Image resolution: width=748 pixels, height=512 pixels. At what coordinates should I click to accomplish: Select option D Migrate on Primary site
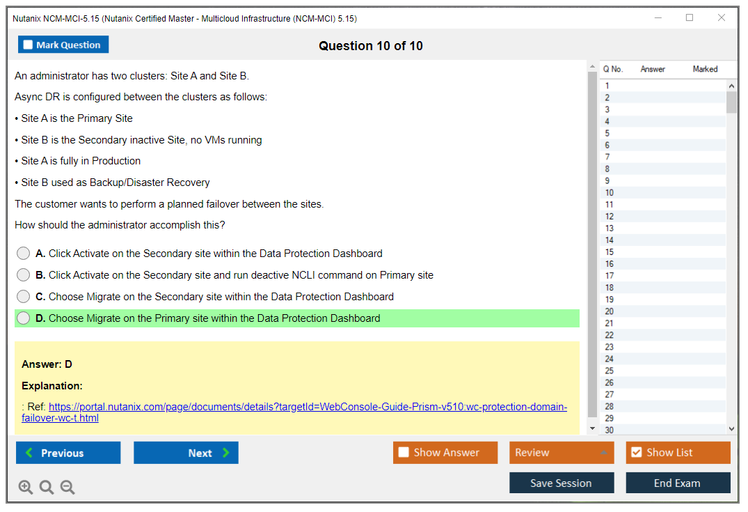tap(24, 318)
